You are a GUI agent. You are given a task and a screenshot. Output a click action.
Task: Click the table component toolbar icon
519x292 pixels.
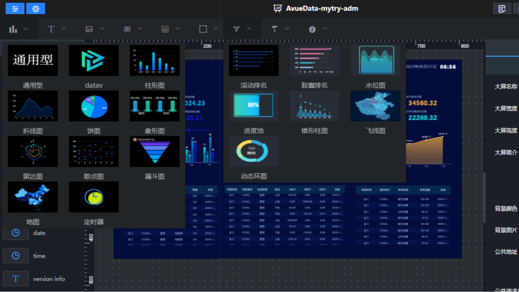coord(165,29)
